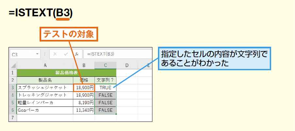Click the Cancel X icon in formula bar
295x131 pixels.
pyautogui.click(x=55, y=54)
